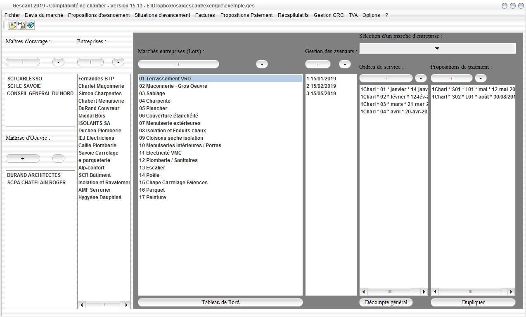The image size is (526, 317).
Task: Remove a Maîtrise d'Oeuvre with minus button
Action: coord(58,158)
